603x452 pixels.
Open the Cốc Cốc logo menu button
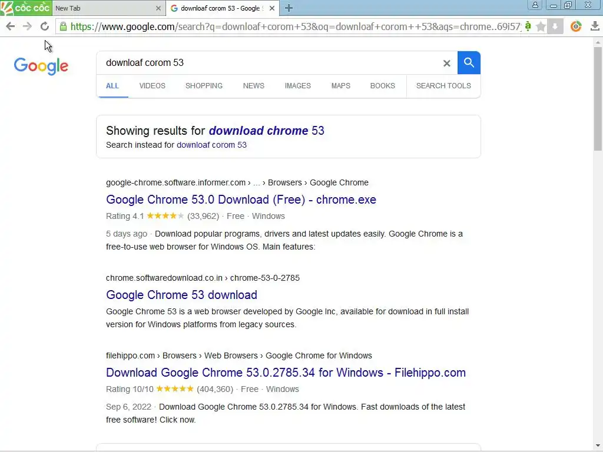point(26,8)
